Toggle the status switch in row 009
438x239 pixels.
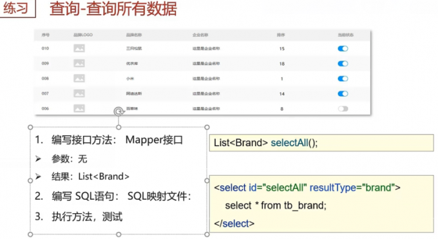click(x=343, y=64)
